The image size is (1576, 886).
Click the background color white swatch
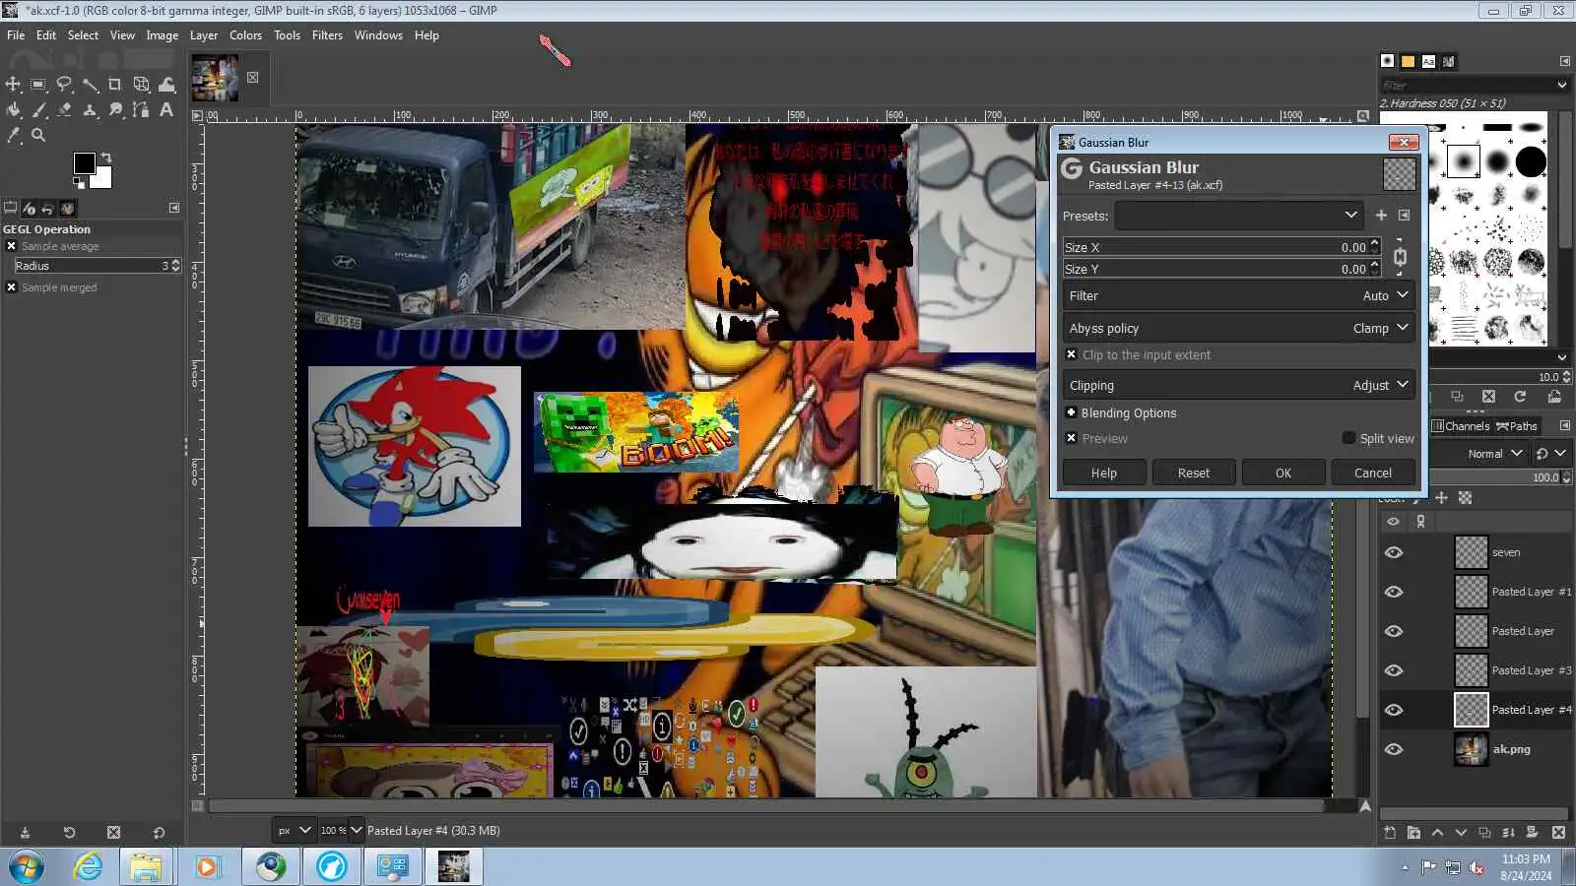tap(102, 179)
